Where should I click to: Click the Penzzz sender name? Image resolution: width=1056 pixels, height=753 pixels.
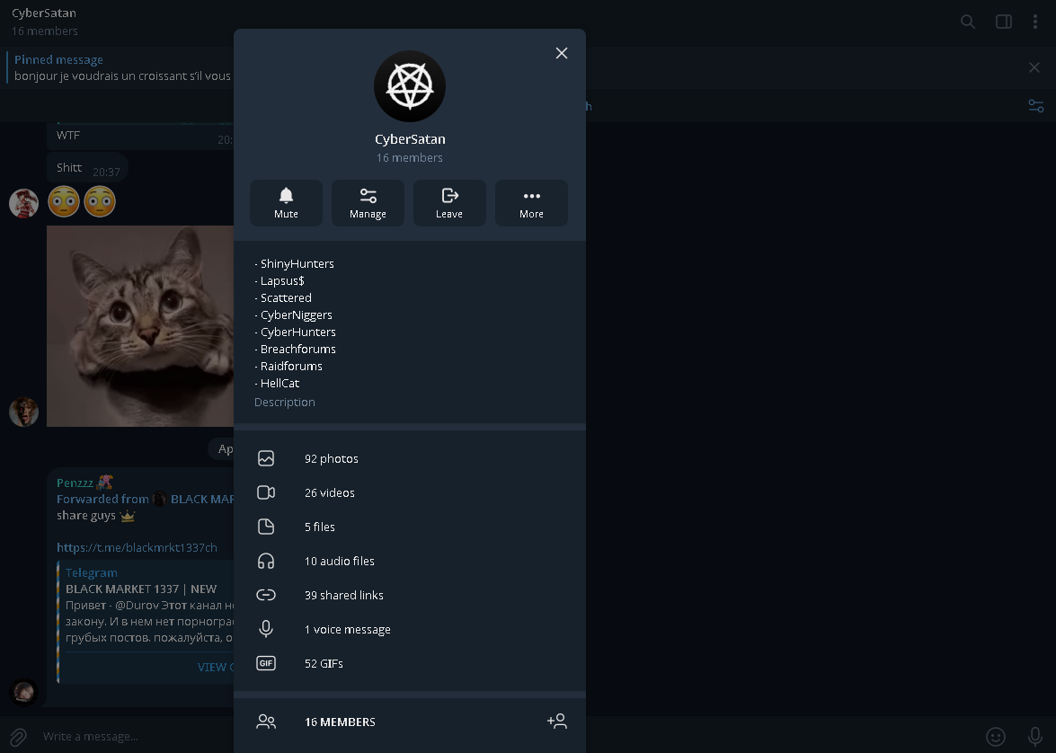click(x=75, y=483)
